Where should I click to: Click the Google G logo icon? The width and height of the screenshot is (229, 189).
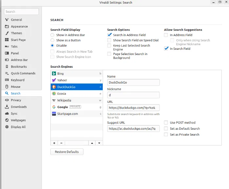[x=54, y=107]
